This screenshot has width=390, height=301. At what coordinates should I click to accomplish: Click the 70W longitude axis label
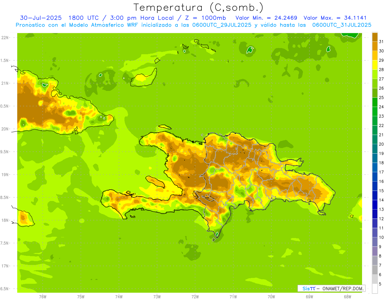click(271, 297)
